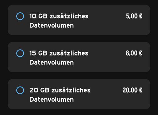
Task: Tap "Datenvolumen" in the 20 GB card
Action: coord(52,100)
